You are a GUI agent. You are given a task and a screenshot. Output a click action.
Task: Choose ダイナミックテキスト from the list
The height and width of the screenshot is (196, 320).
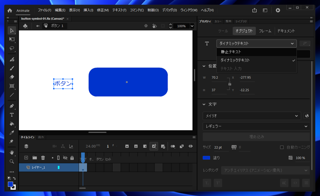point(256,60)
